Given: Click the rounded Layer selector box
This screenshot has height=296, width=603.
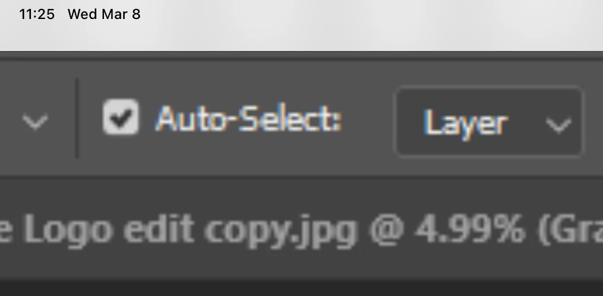Looking at the screenshot, I should 490,122.
